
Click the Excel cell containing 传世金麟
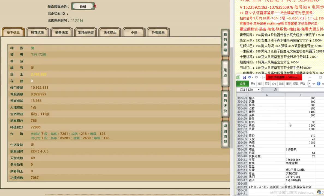click(x=301, y=163)
